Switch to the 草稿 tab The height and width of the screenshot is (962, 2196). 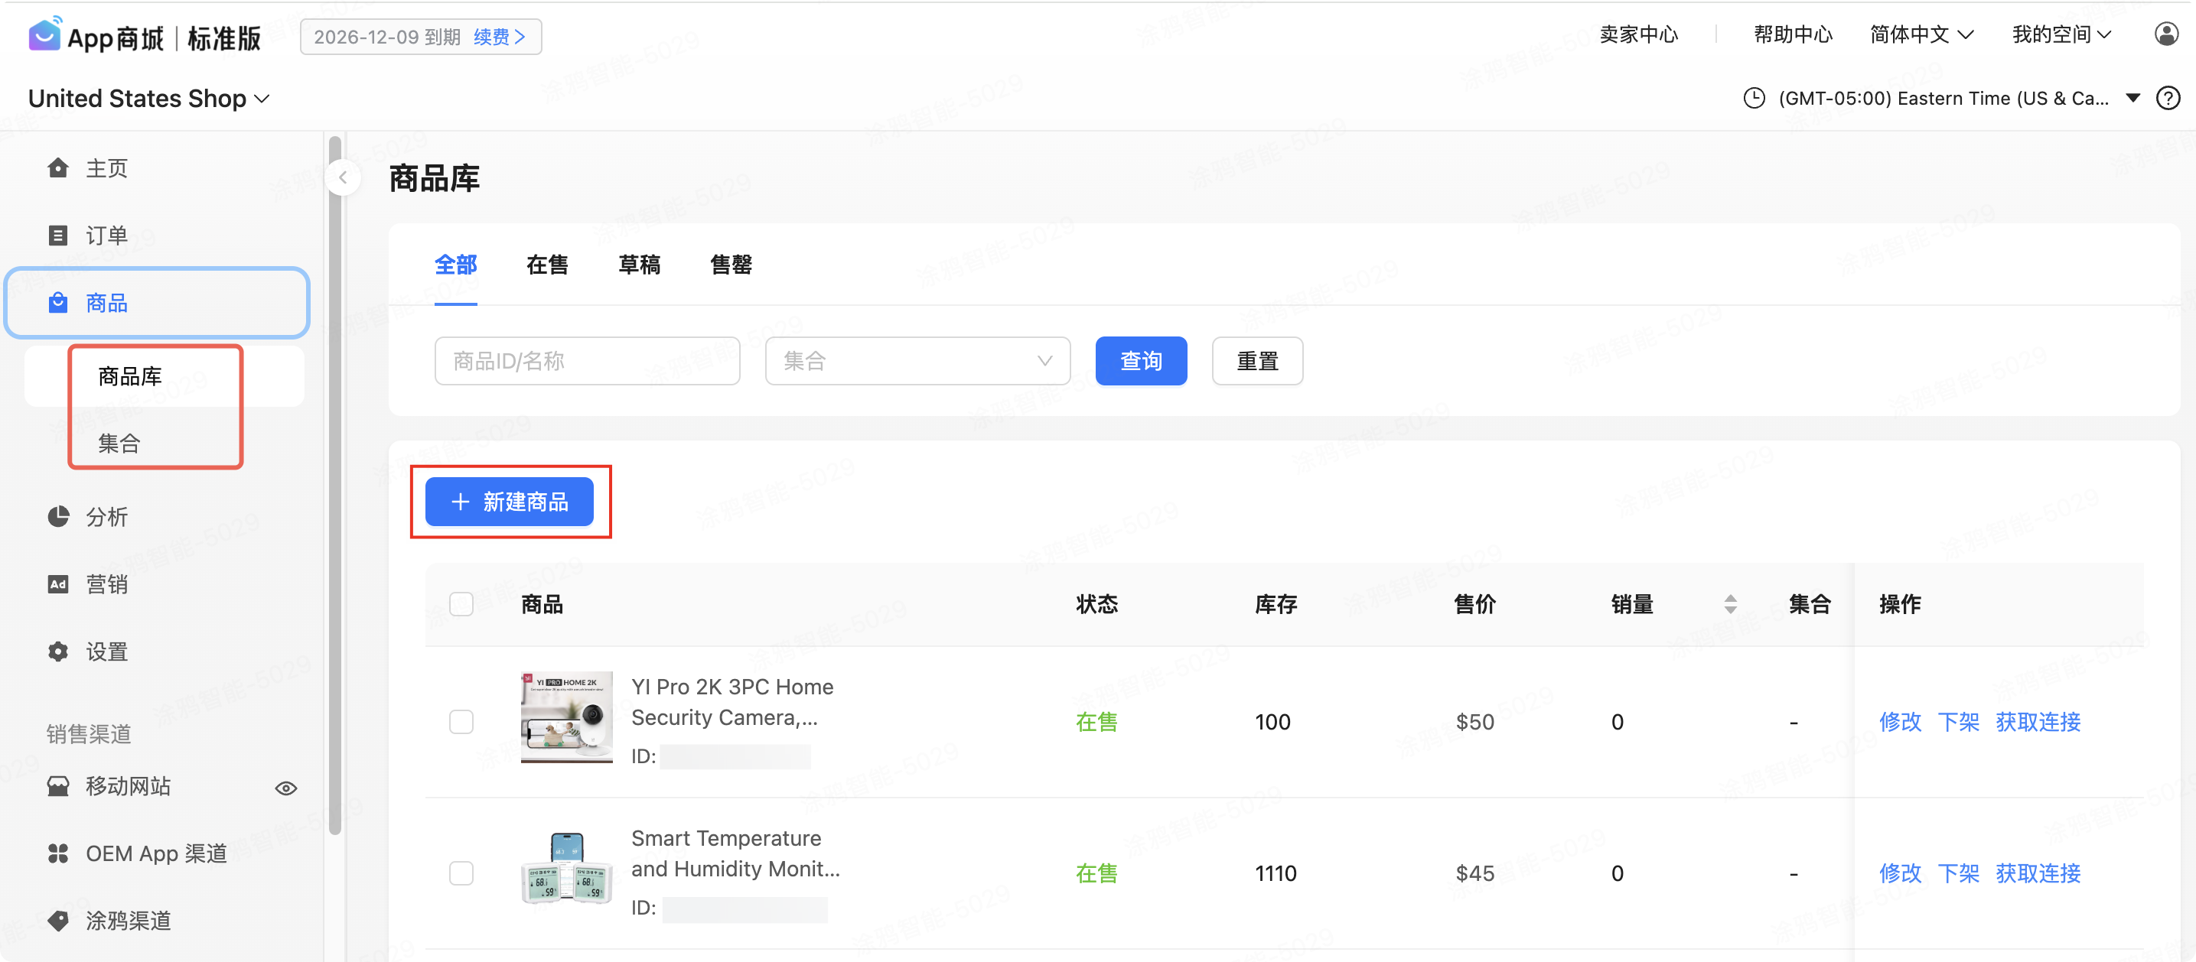[640, 265]
